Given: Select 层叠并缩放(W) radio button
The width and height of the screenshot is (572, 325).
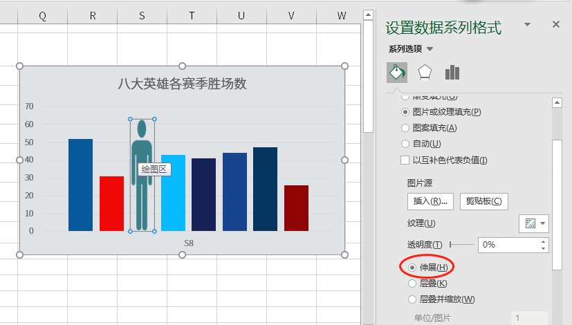Looking at the screenshot, I should pyautogui.click(x=412, y=299).
